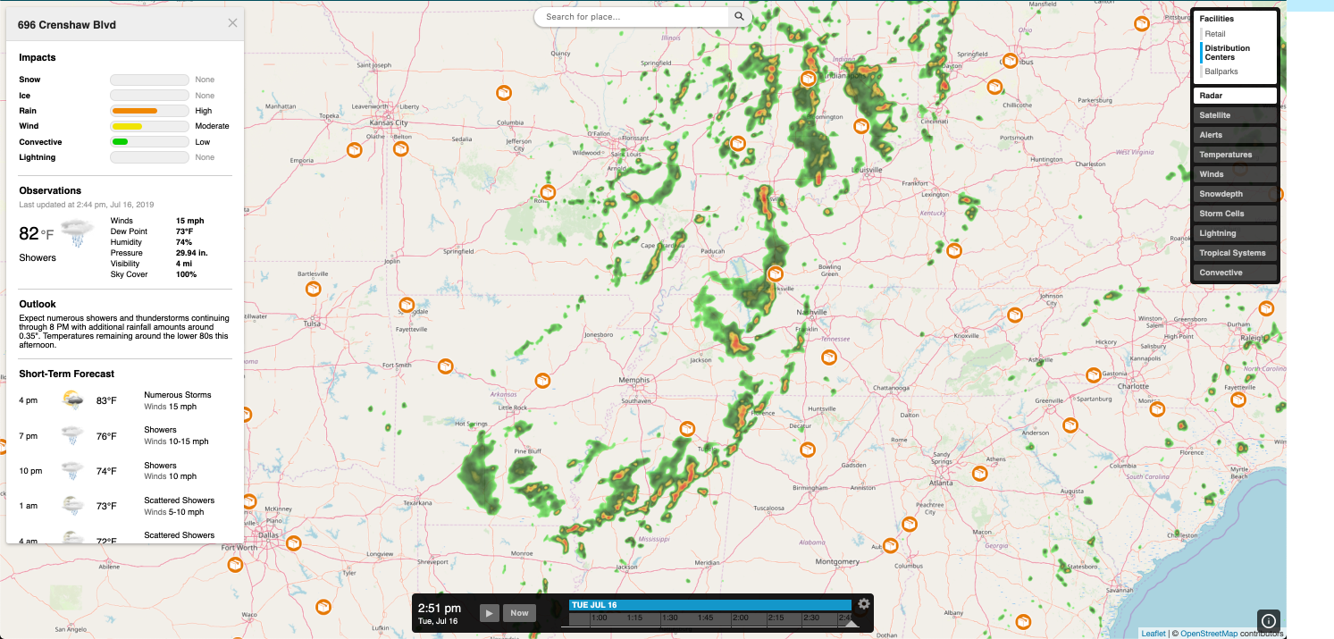The width and height of the screenshot is (1334, 639).
Task: Click the orange facility marker near Memphis
Action: (x=687, y=428)
